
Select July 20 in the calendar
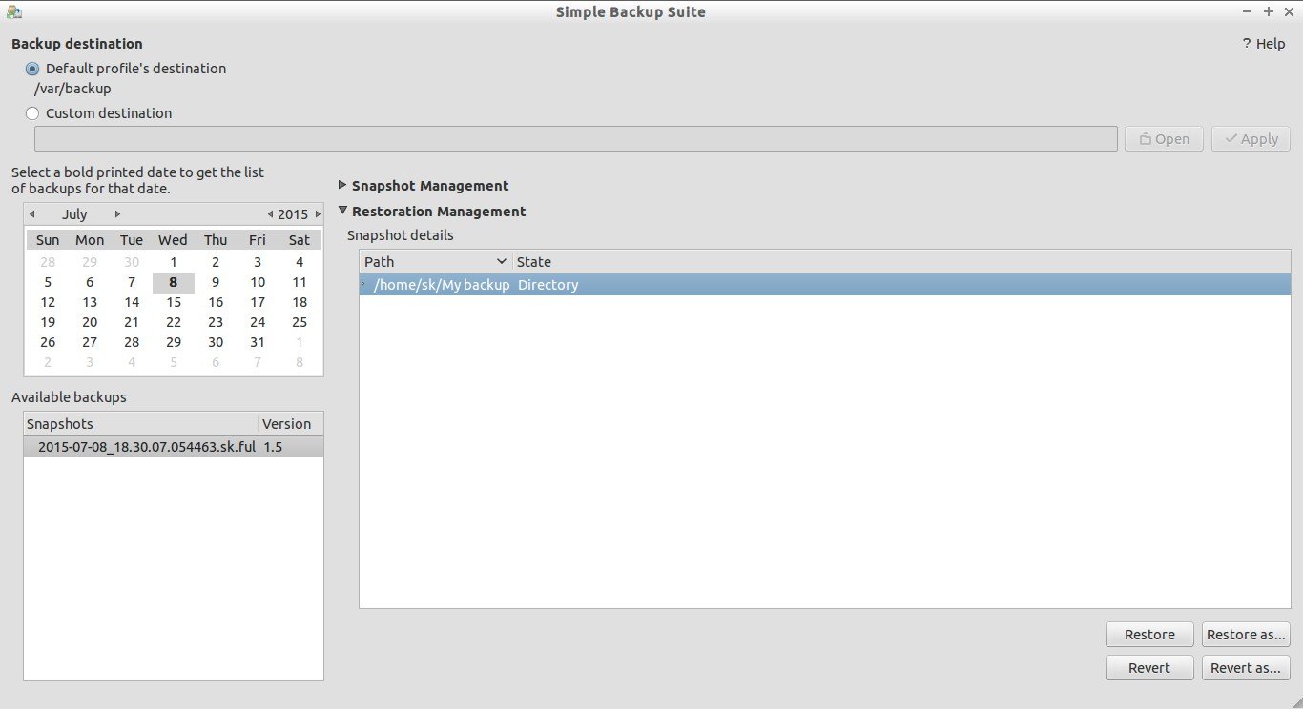click(x=90, y=322)
